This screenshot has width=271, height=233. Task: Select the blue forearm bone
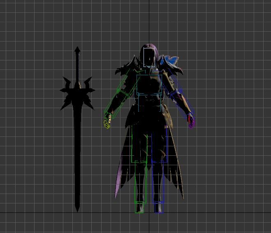tap(182, 103)
